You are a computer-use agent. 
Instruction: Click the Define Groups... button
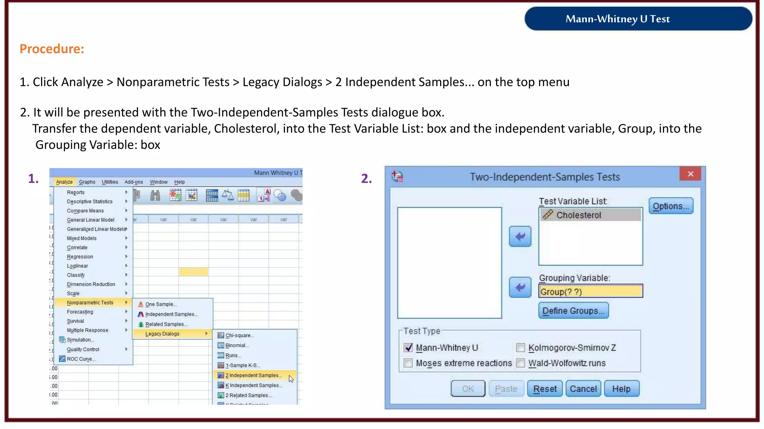pyautogui.click(x=573, y=311)
